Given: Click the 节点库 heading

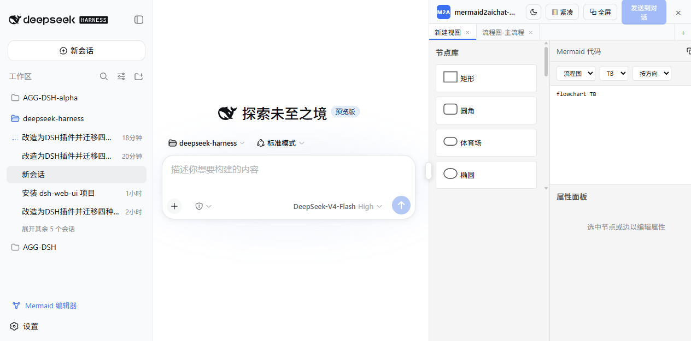Looking at the screenshot, I should [447, 53].
